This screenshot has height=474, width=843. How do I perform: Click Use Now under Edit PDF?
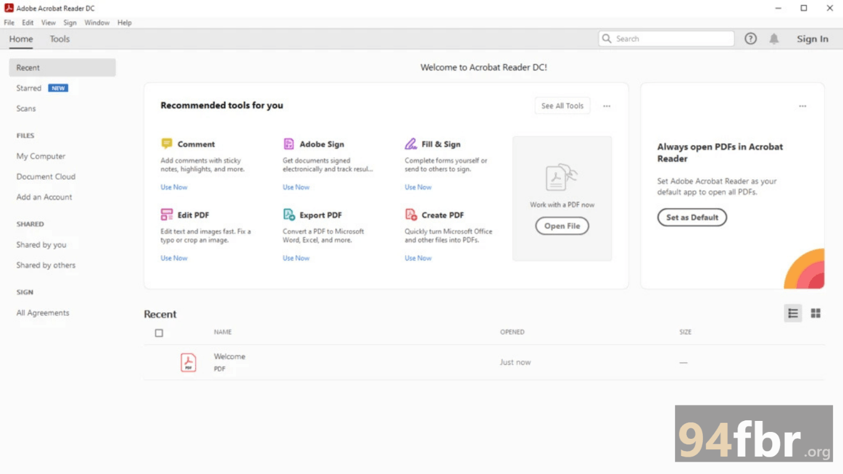tap(174, 258)
